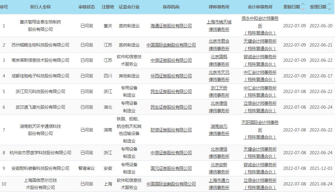Sort 受理日期 ascending with the up arrow
Viewport: 335px width, 192px height.
click(329, 5)
